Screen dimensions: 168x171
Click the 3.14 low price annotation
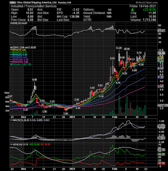pos(101,97)
